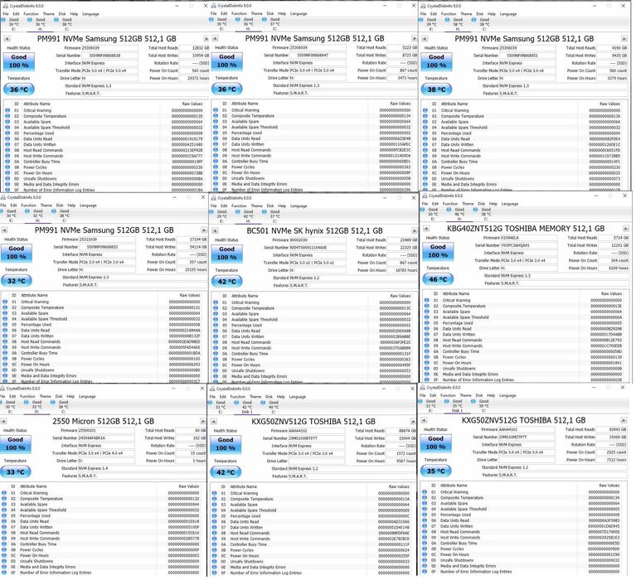Click Host Write Commands status orb in BC501 hynix window
The image size is (636, 580).
click(x=216, y=348)
